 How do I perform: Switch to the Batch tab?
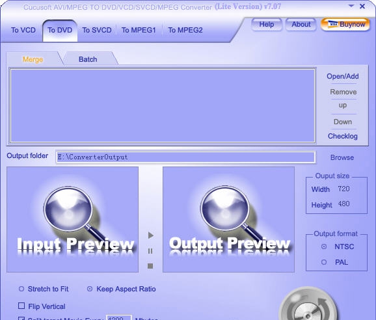coord(88,59)
